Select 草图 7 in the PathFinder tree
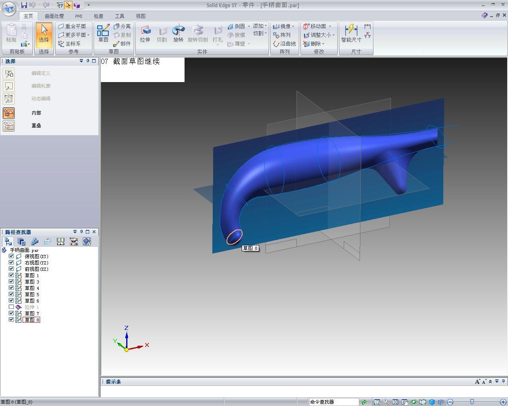This screenshot has width=508, height=406. coord(32,313)
